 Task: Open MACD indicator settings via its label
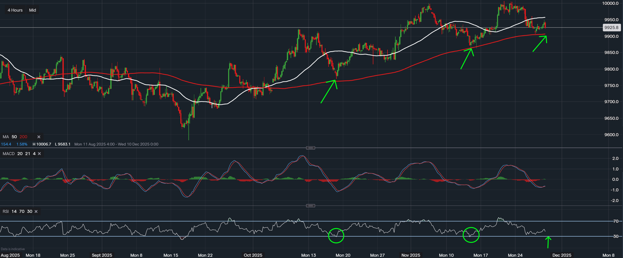point(9,154)
